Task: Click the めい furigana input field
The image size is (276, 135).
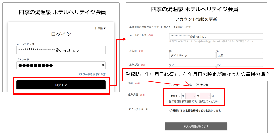Action: click(239, 68)
